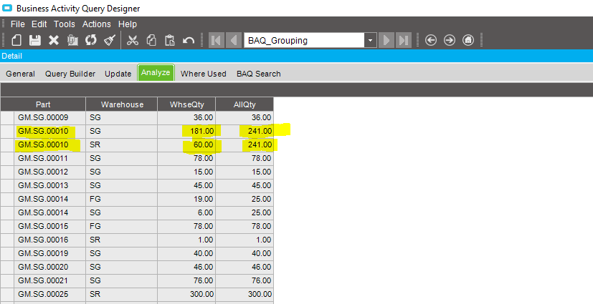The height and width of the screenshot is (304, 593).
Task: Switch to the Update tab
Action: [x=118, y=74]
